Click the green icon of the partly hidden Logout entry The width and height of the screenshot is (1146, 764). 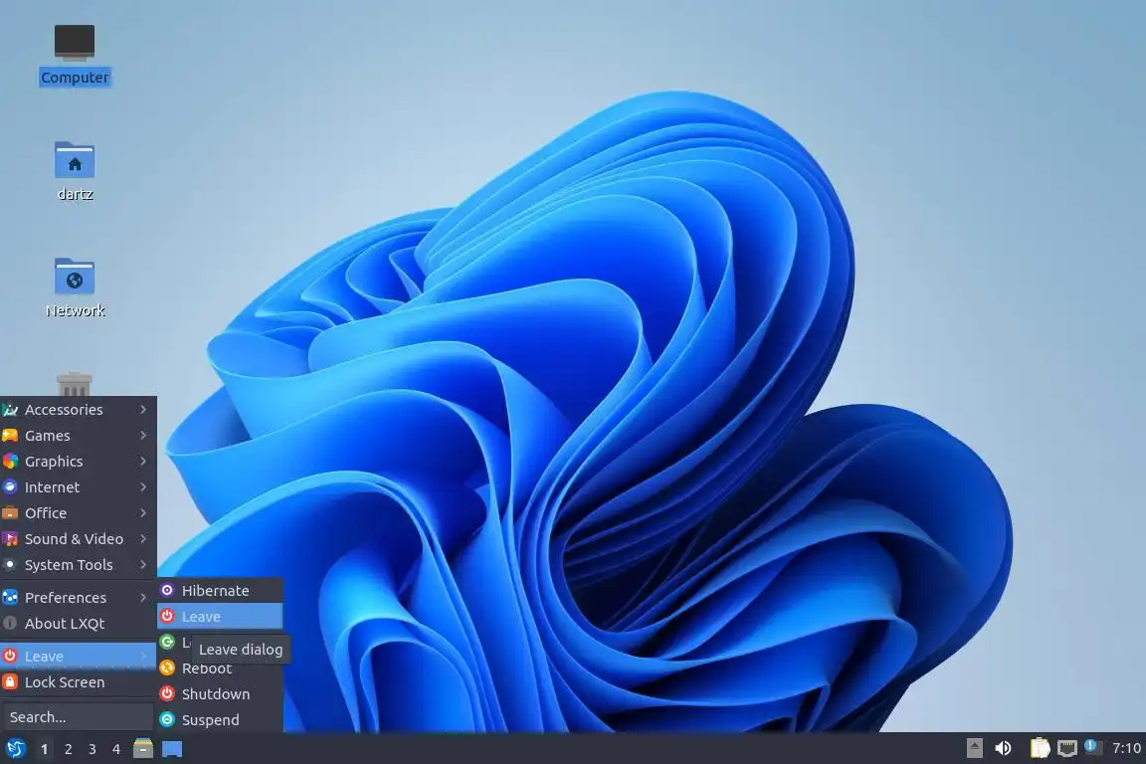[x=167, y=642]
